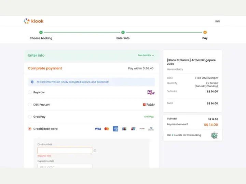Image resolution: width=246 pixels, height=184 pixels.
Task: Click the 2 x Person quantity text
Action: pyautogui.click(x=206, y=85)
